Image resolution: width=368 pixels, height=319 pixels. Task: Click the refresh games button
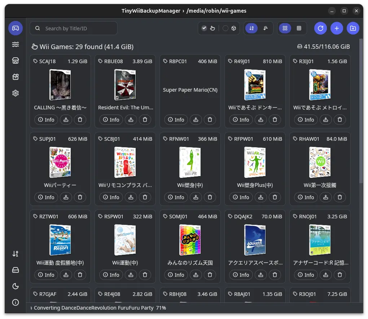pyautogui.click(x=320, y=28)
